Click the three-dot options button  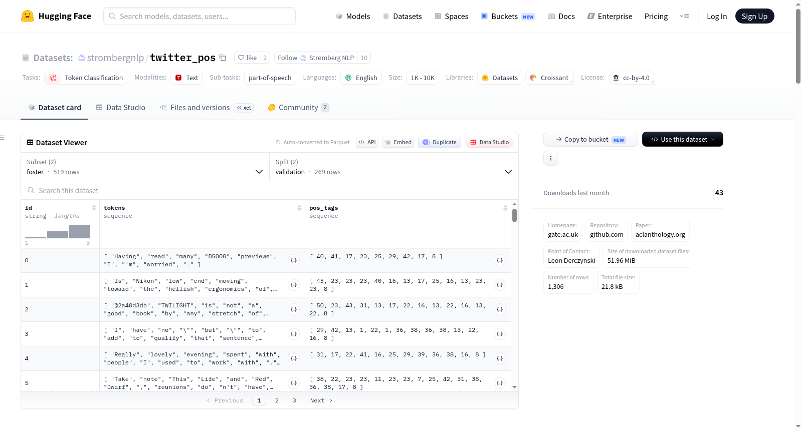[x=551, y=158]
